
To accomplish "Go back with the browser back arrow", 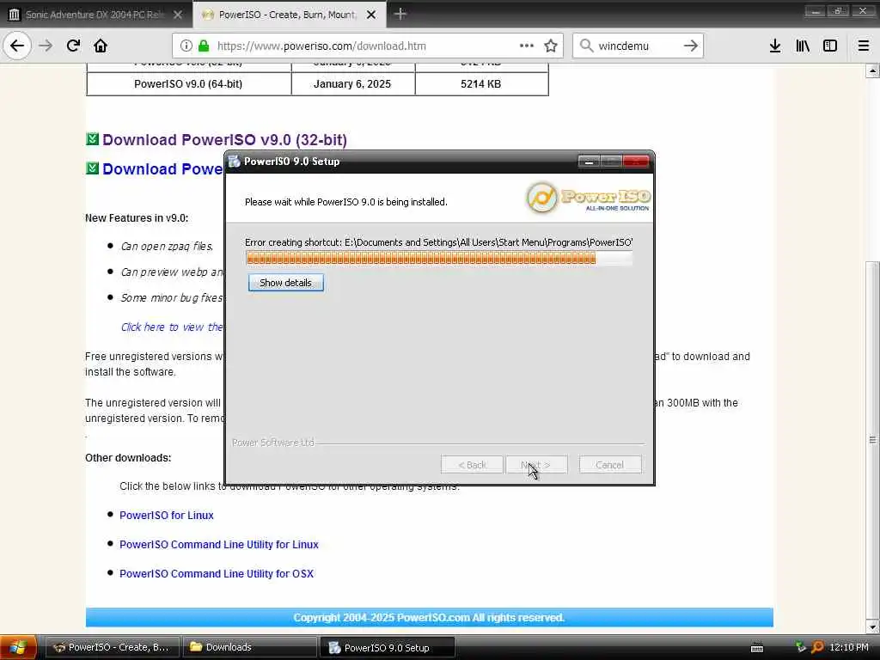I will (x=17, y=46).
